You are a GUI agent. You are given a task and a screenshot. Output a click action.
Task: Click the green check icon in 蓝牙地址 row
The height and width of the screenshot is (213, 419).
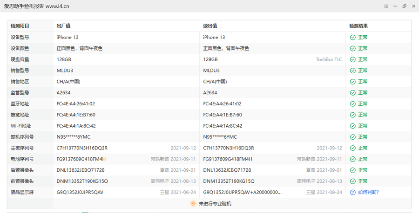click(353, 103)
